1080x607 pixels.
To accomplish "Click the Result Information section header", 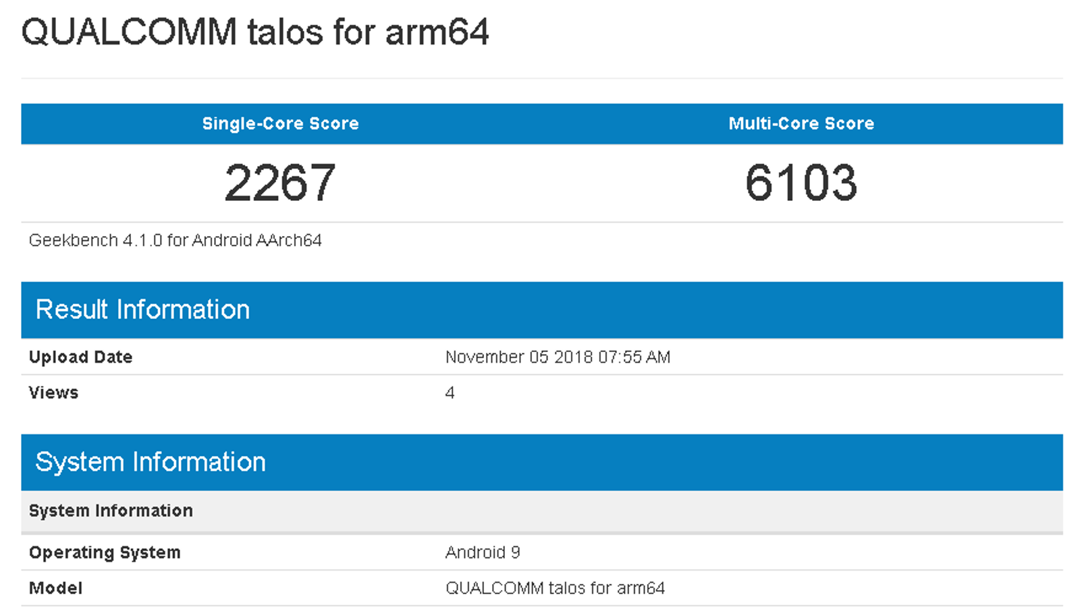I will click(142, 310).
